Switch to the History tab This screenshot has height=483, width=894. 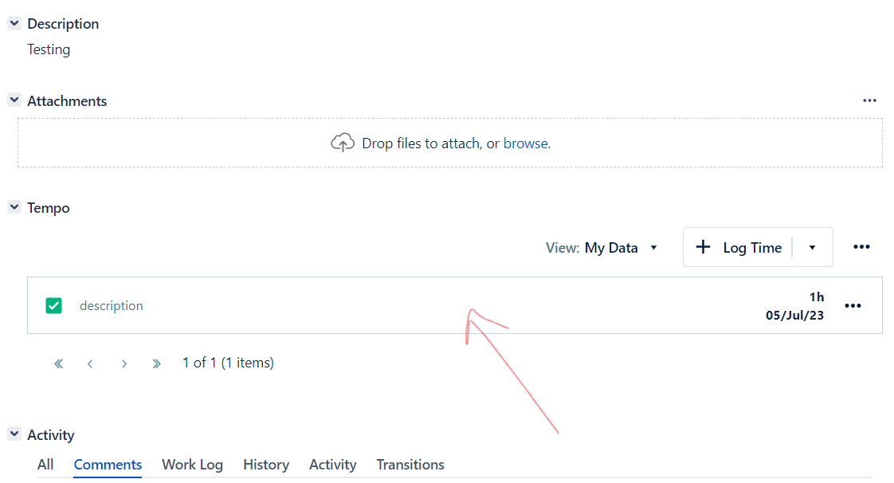click(265, 465)
